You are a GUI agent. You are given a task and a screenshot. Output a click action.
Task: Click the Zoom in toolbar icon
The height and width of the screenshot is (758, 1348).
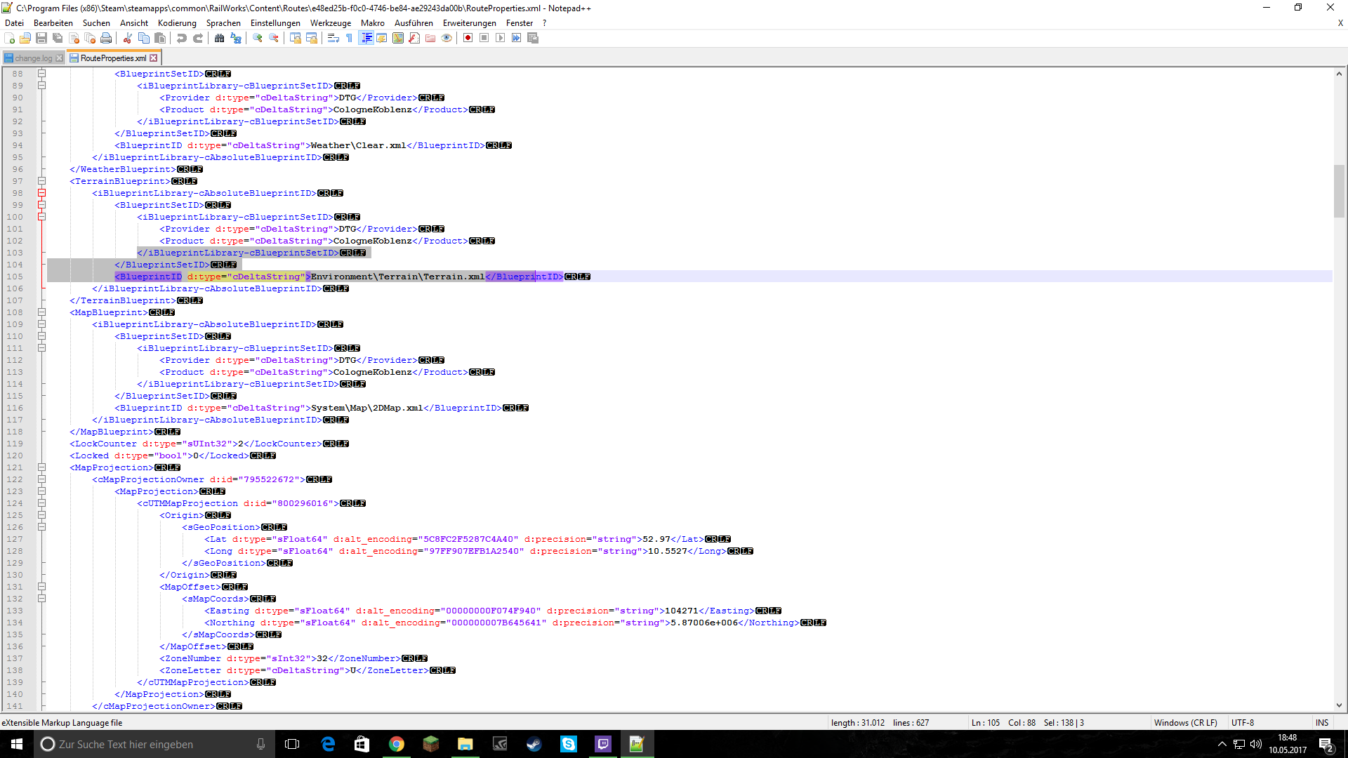[258, 38]
